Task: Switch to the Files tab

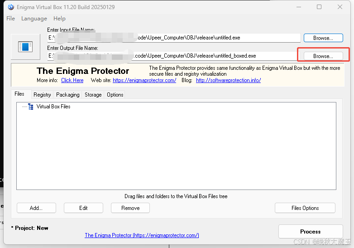Action: [19, 94]
